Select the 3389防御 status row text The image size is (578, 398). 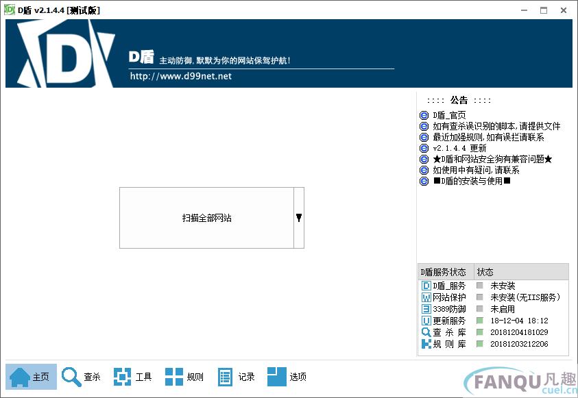click(449, 309)
